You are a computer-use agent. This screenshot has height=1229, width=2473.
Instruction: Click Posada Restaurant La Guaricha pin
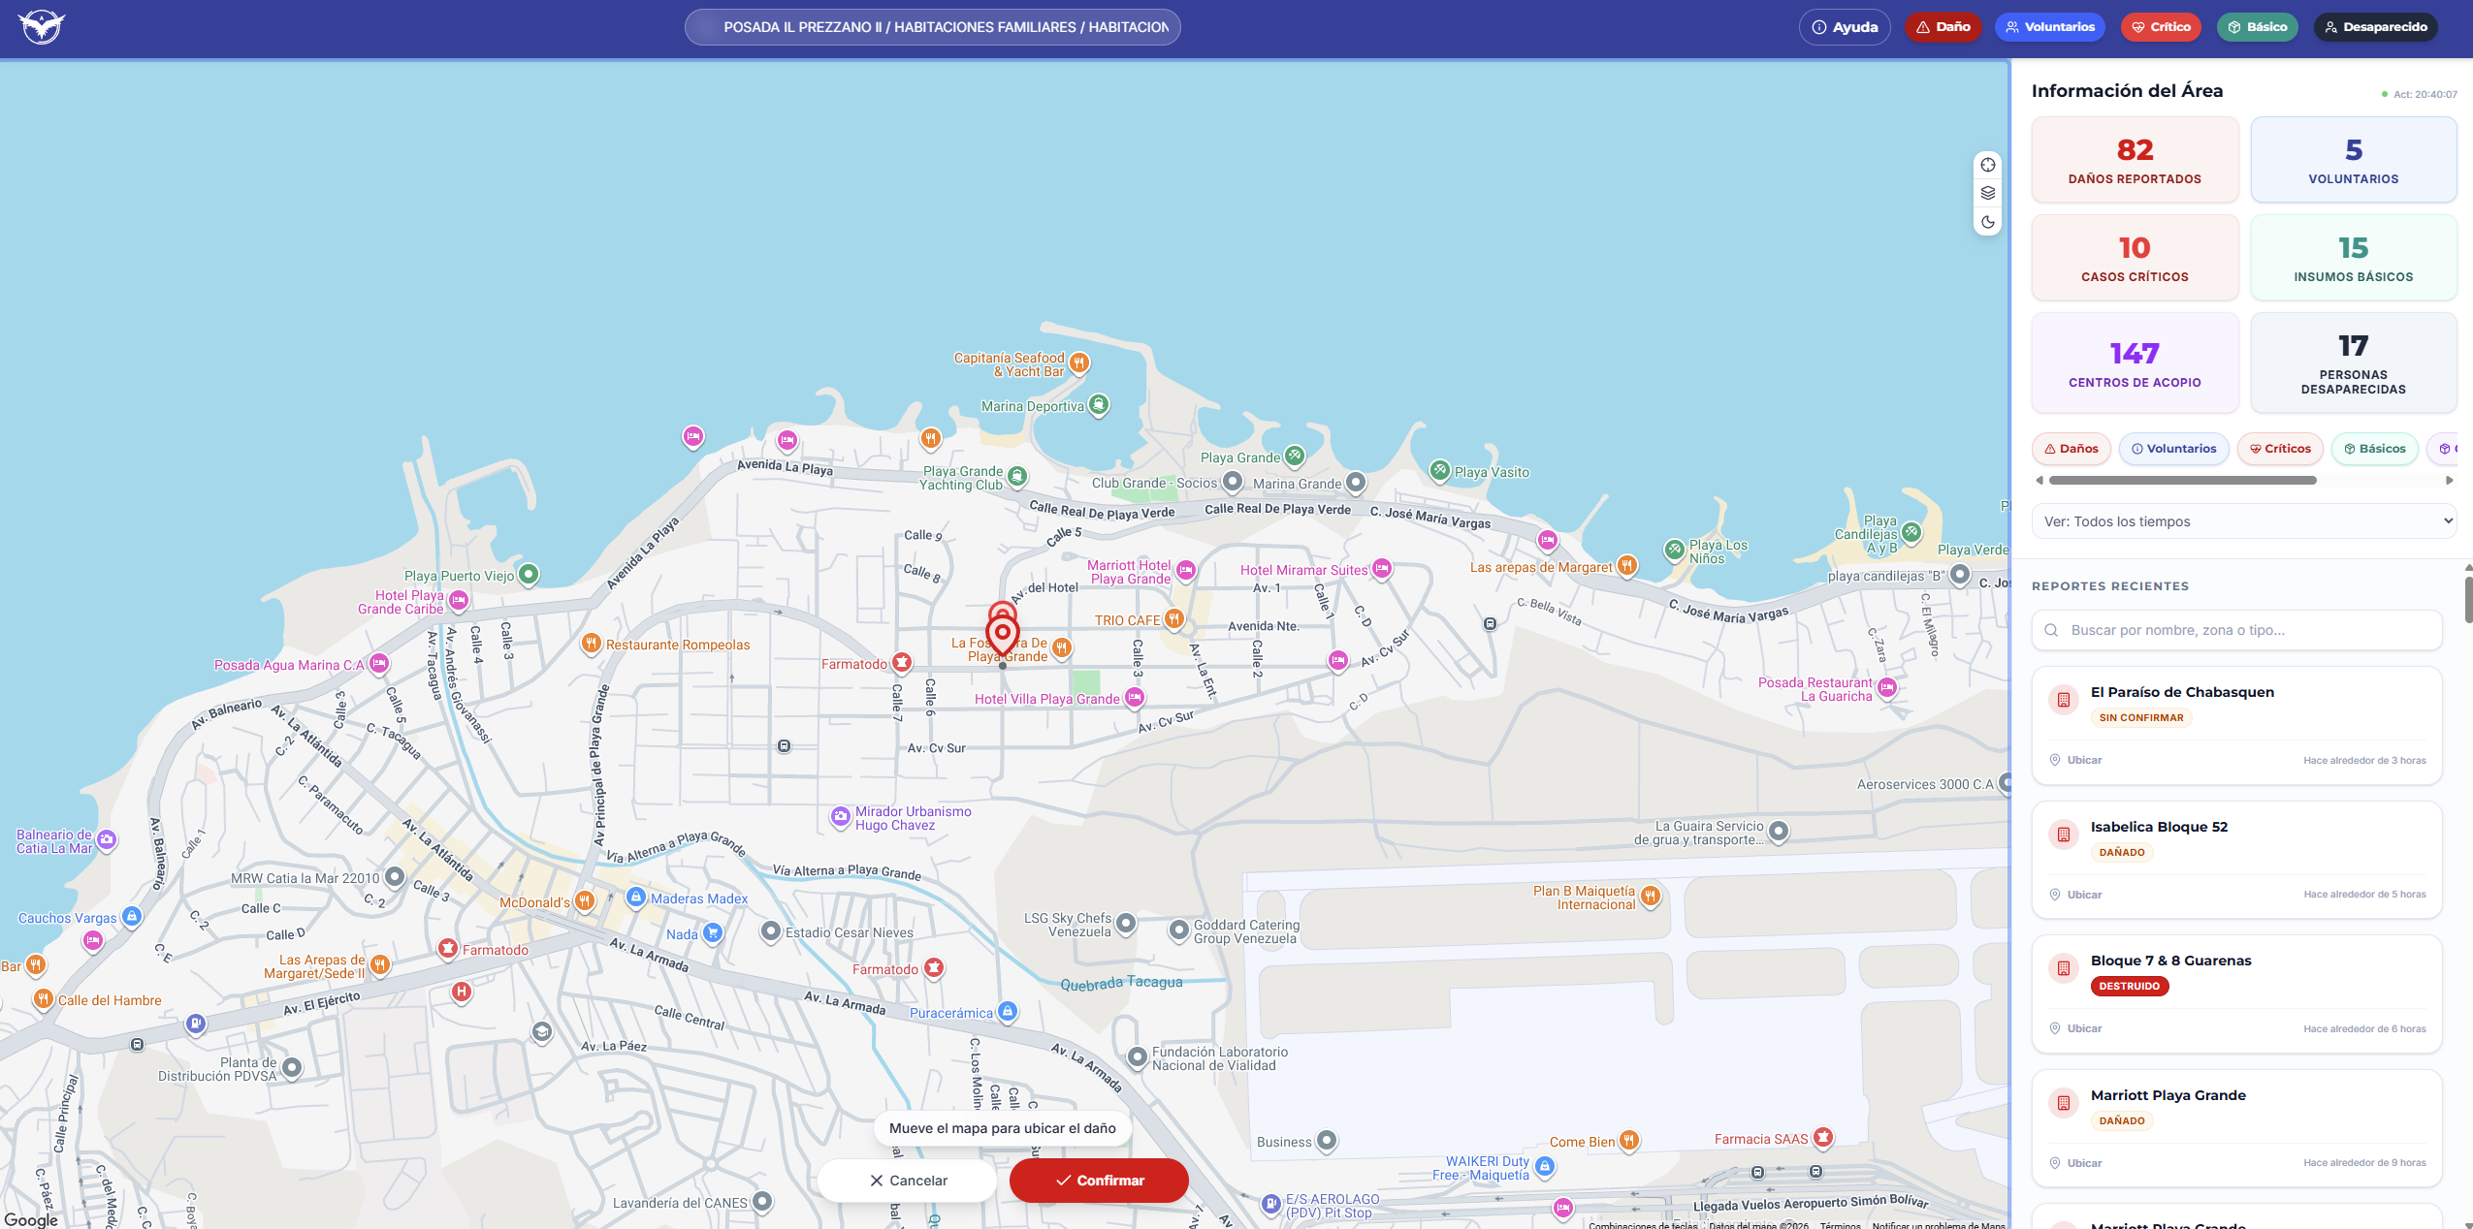[x=1887, y=688]
